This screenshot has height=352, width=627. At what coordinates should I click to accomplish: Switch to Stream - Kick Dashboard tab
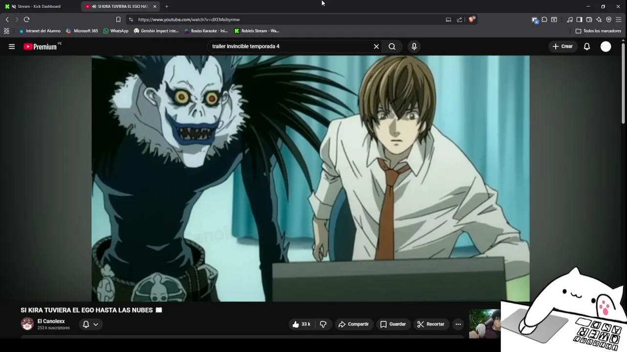coord(39,6)
